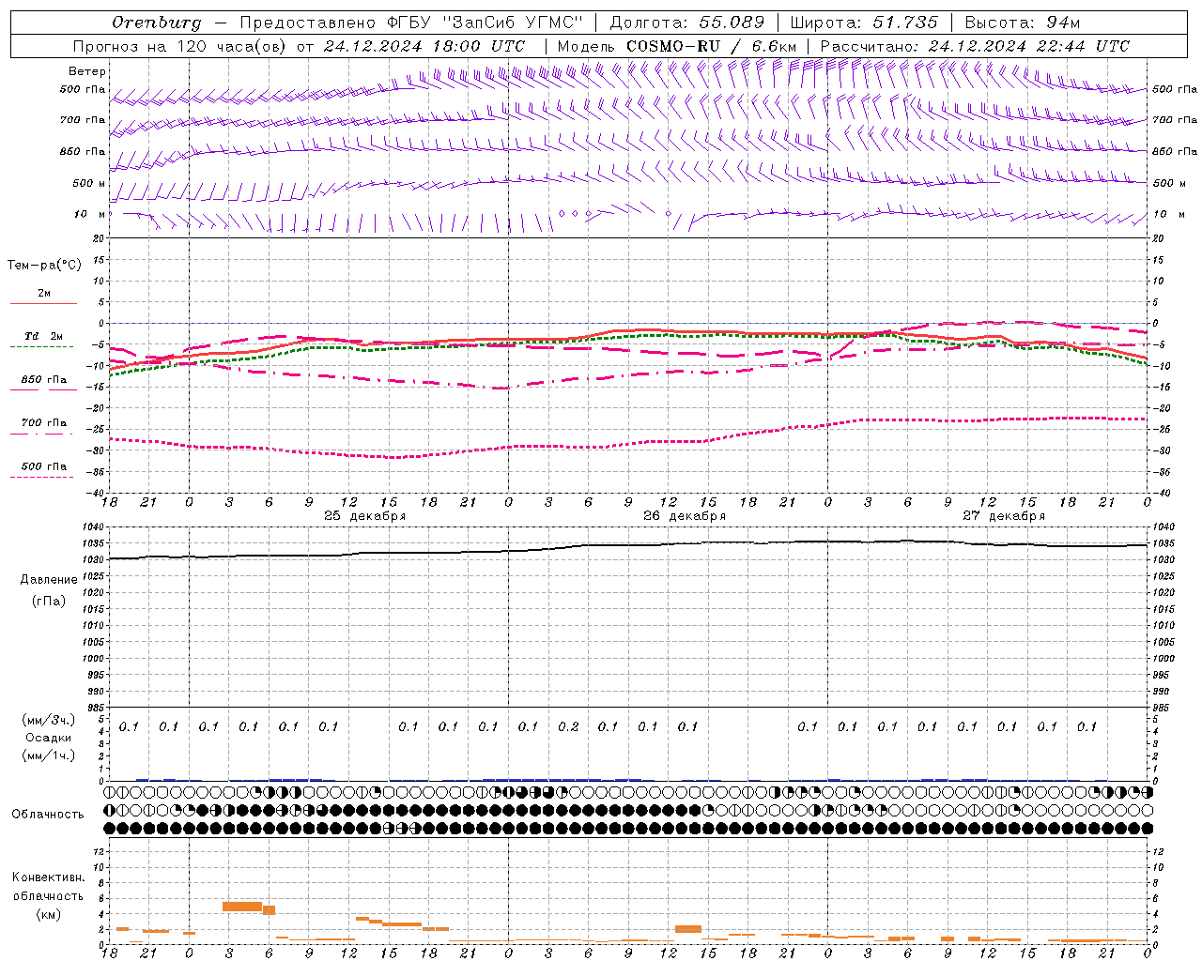This screenshot has width=1202, height=961.
Task: Click the dotted line sample under temperature 500 гПа
Action: (42, 478)
